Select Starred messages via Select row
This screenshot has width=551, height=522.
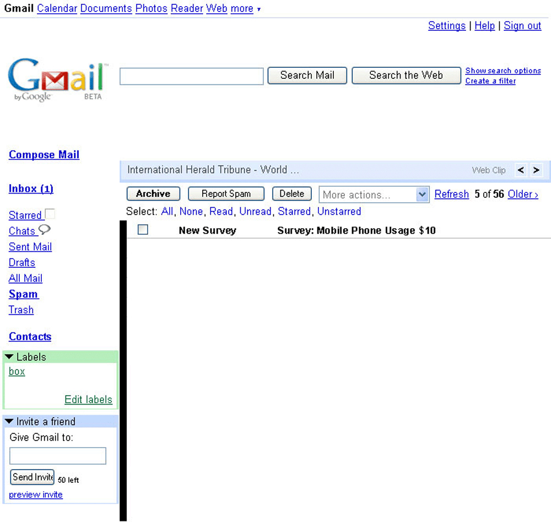(x=294, y=211)
